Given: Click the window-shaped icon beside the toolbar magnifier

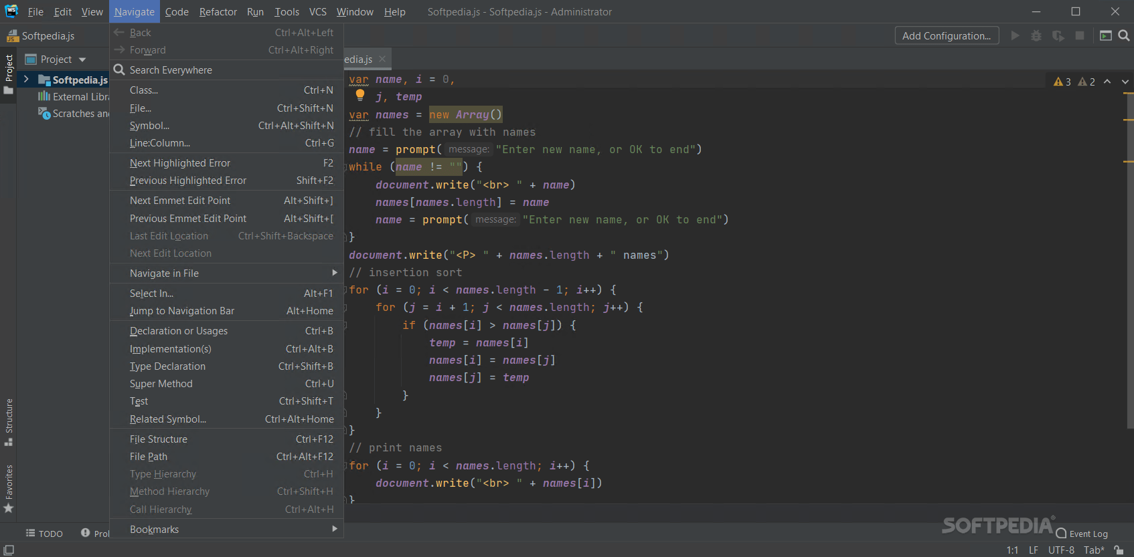Looking at the screenshot, I should [1106, 35].
